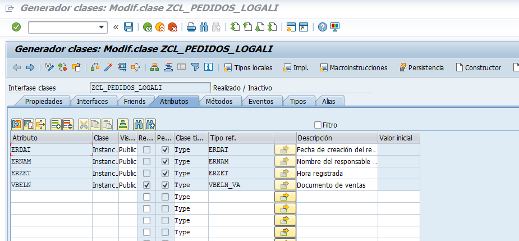This screenshot has height=241, width=519.
Task: Click the Next page icon
Action: pyautogui.click(x=260, y=27)
